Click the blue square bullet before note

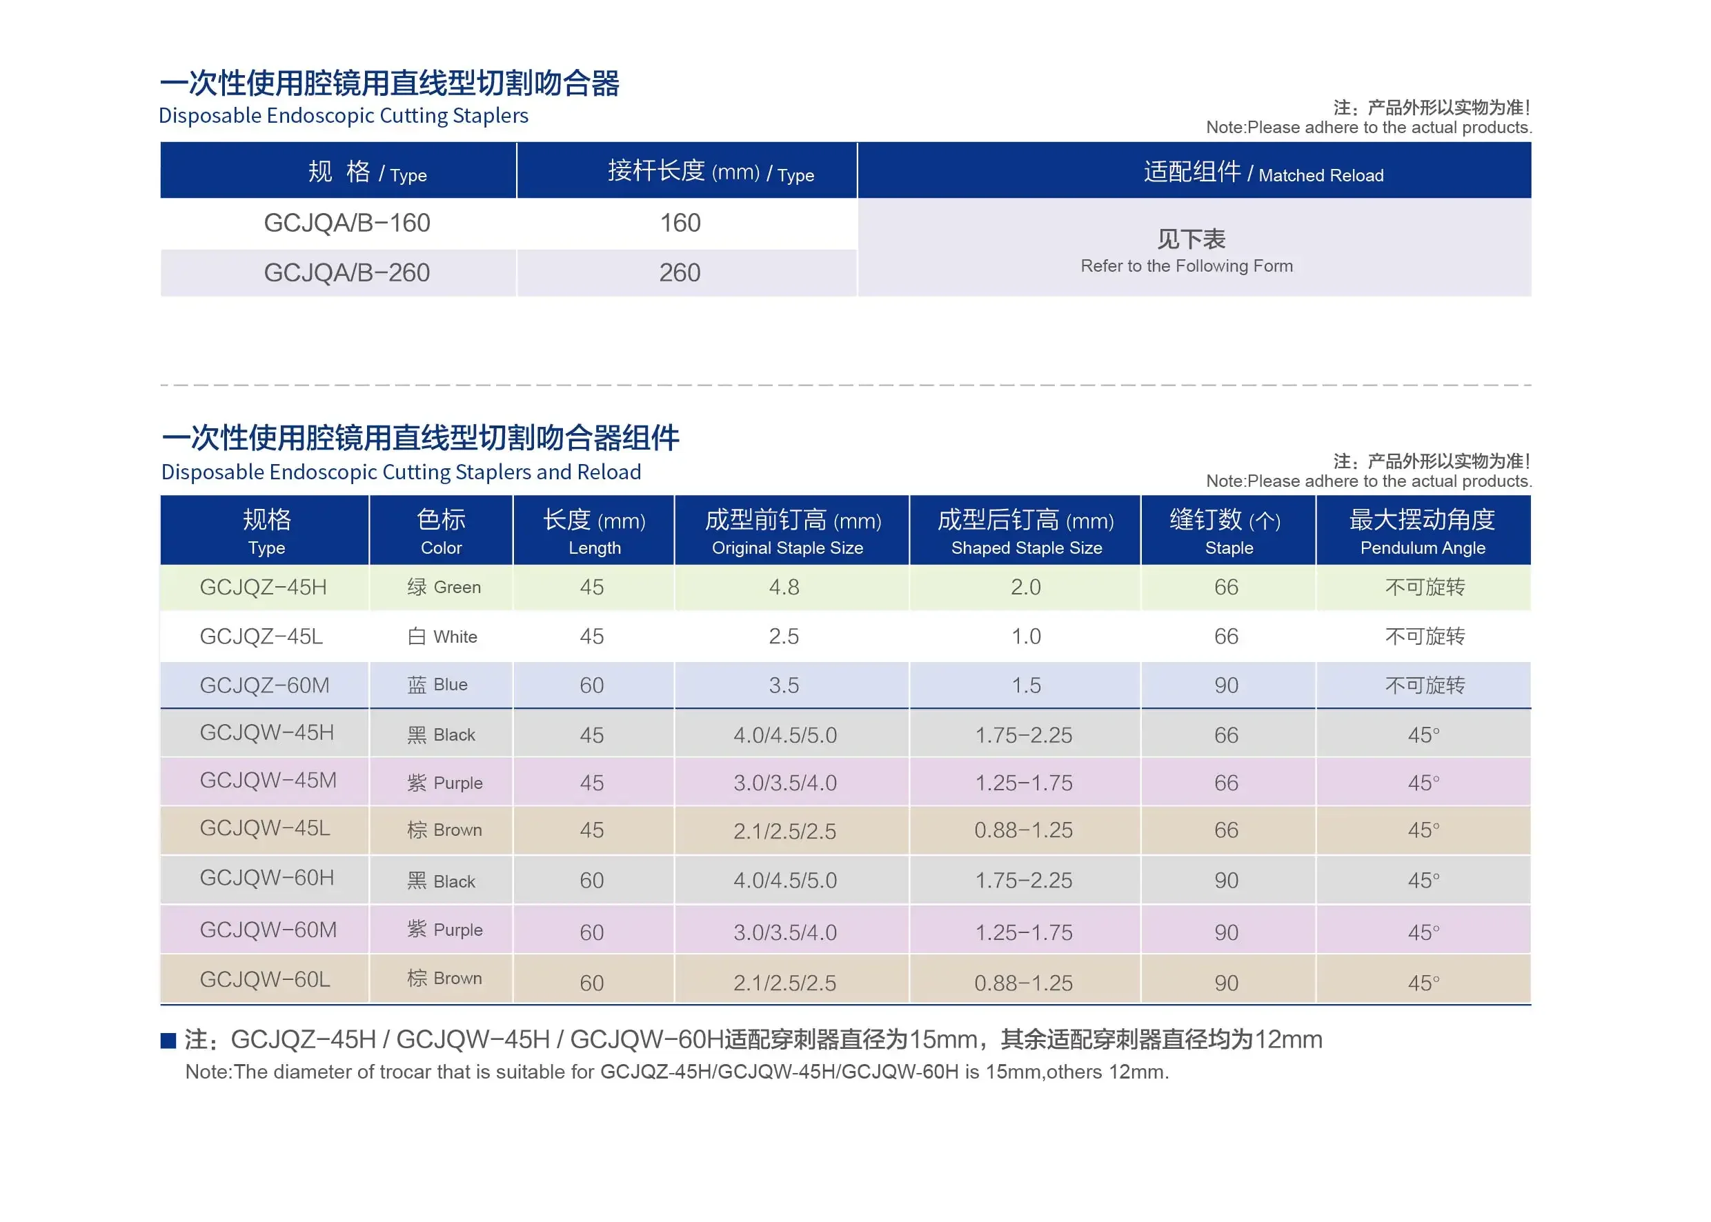(x=168, y=1041)
